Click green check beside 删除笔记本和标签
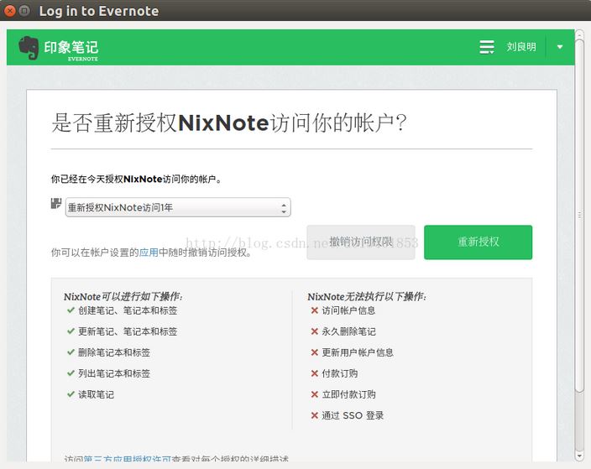Viewport: 591px width, 469px height. point(71,352)
